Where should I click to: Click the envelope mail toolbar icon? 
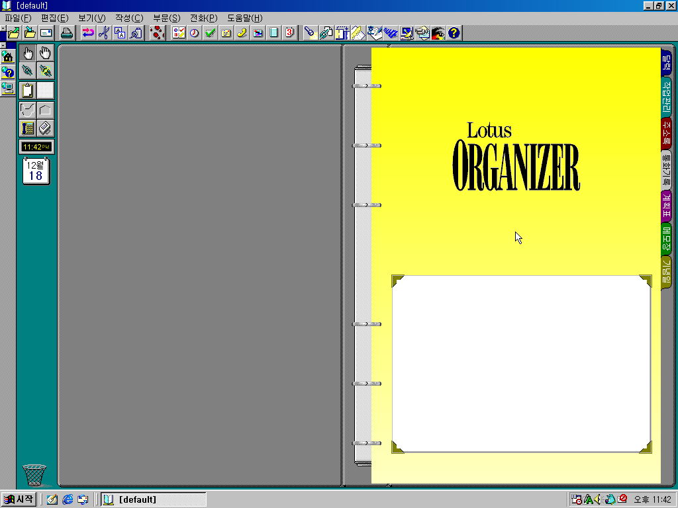(46, 33)
